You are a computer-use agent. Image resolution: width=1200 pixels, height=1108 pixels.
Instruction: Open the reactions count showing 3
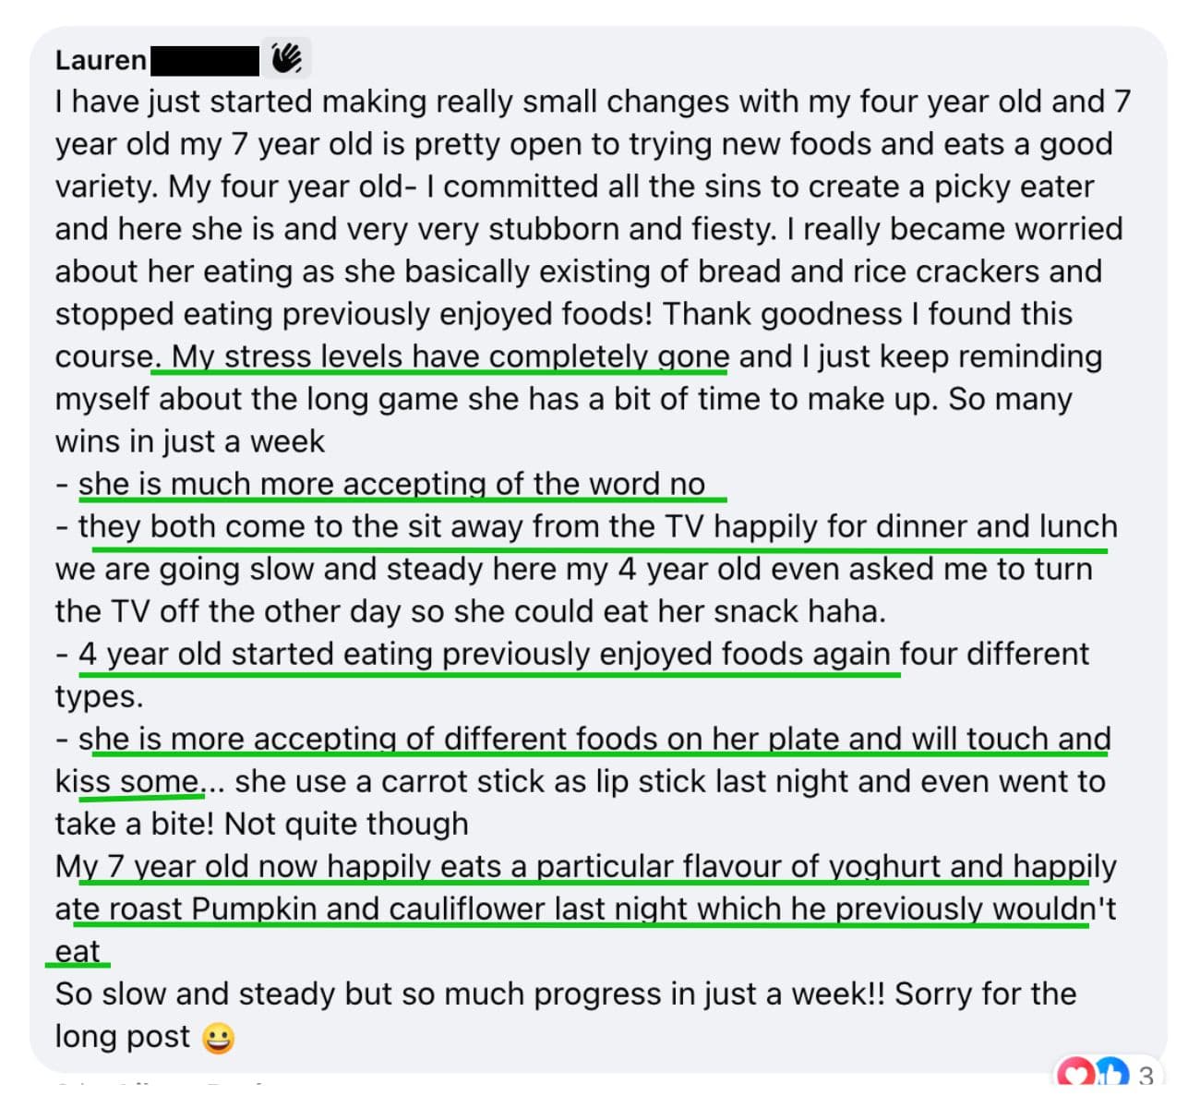click(x=1146, y=1075)
